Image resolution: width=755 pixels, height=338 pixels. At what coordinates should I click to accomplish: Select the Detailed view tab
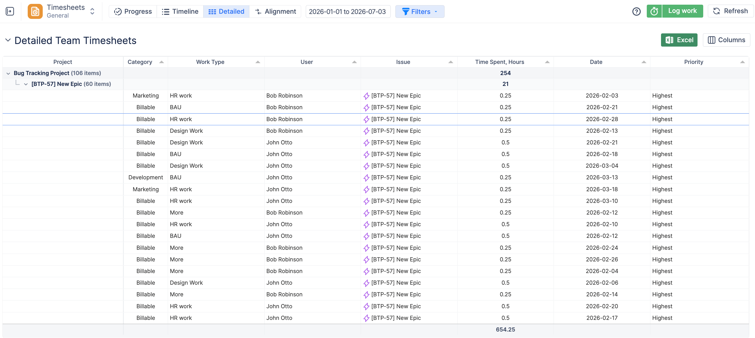(226, 11)
